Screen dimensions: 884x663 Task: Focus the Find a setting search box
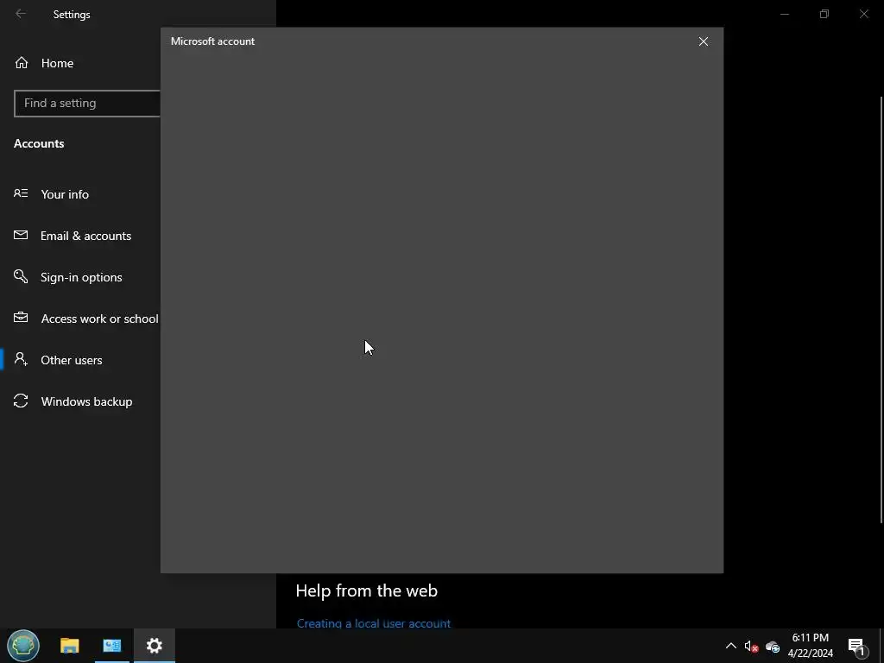coord(87,104)
